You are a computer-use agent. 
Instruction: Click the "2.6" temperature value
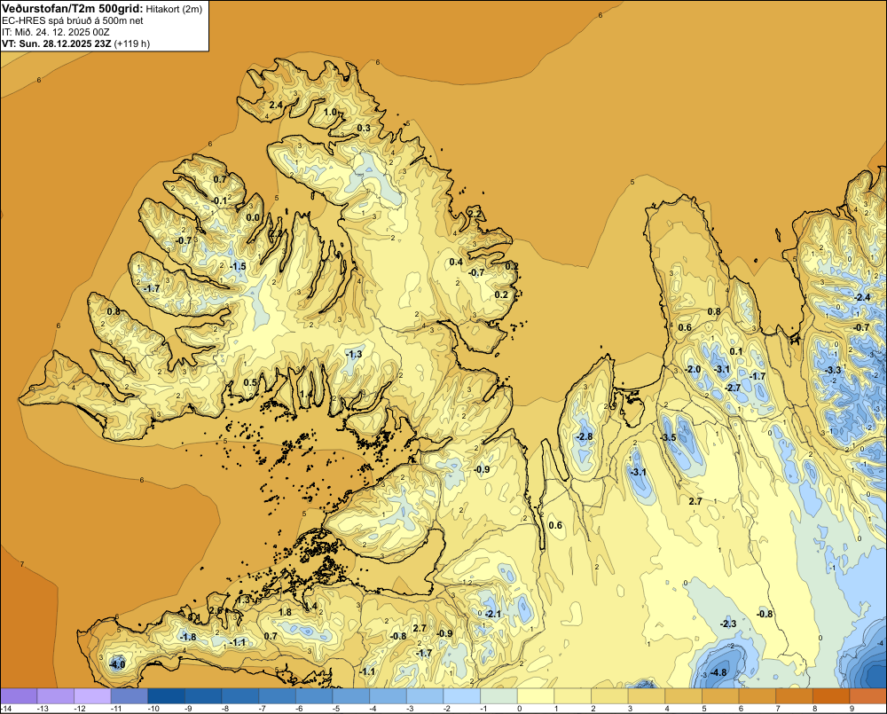[x=216, y=610]
